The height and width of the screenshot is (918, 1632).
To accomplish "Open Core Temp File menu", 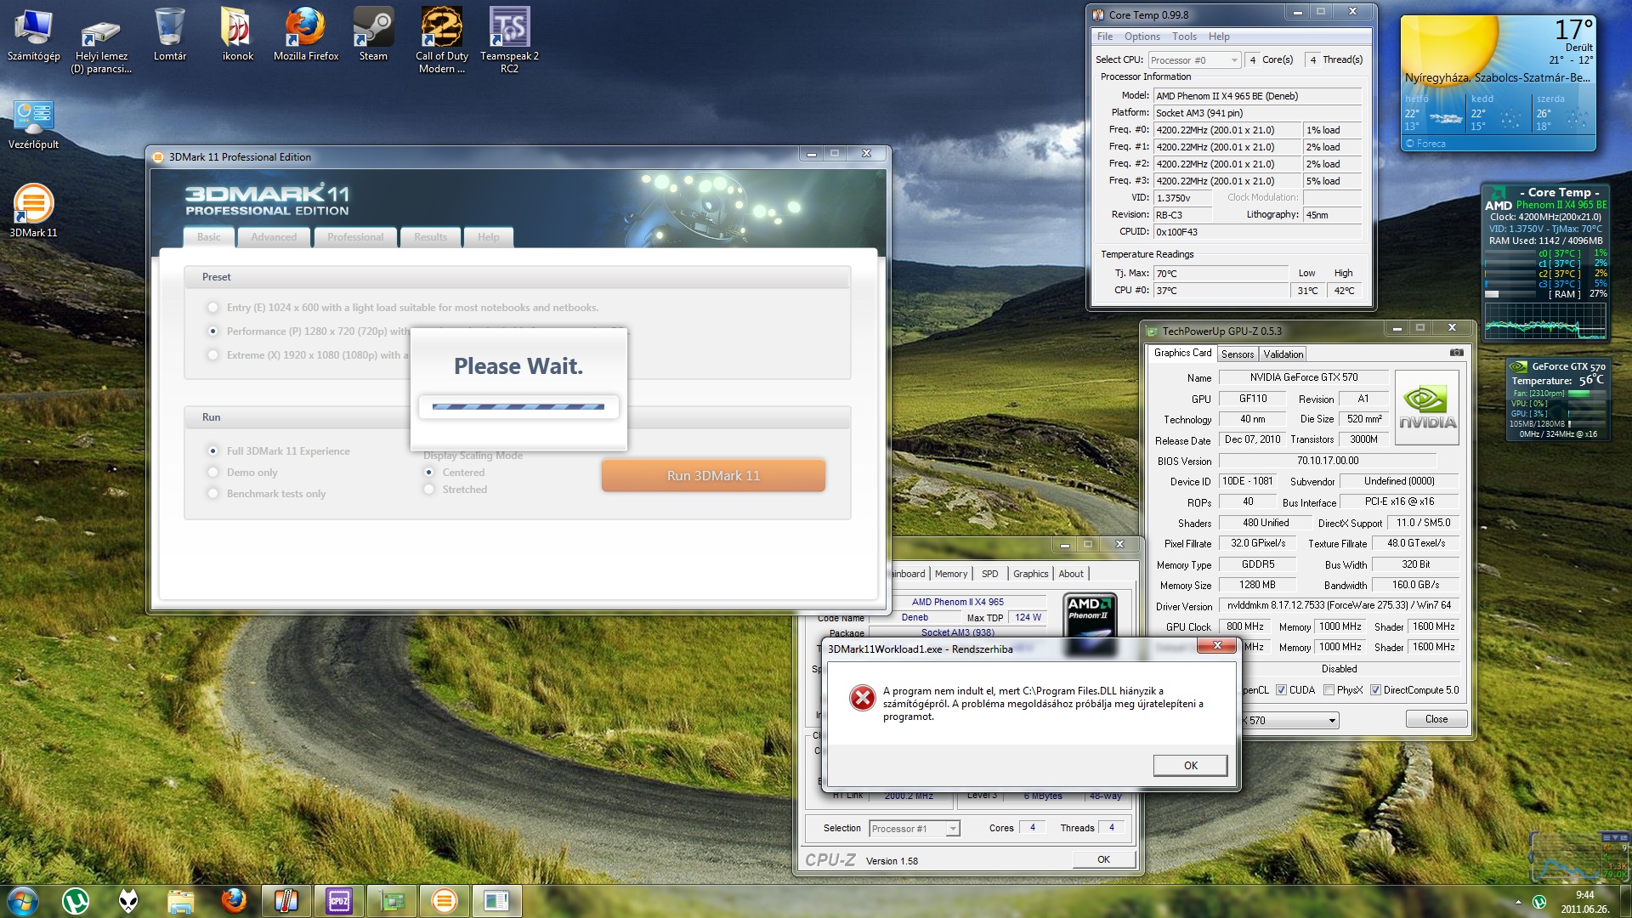I will point(1104,37).
